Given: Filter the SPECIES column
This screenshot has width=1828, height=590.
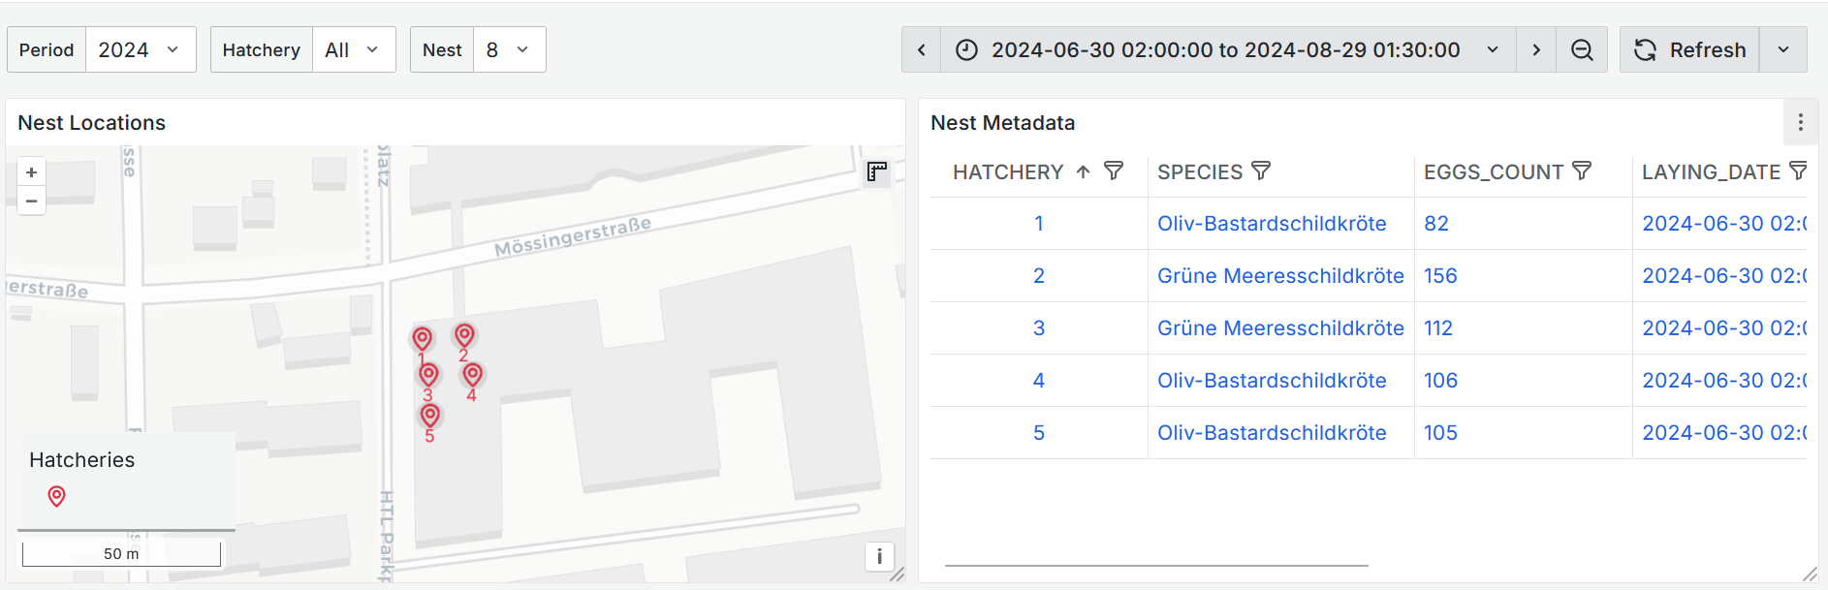Looking at the screenshot, I should click(1261, 171).
